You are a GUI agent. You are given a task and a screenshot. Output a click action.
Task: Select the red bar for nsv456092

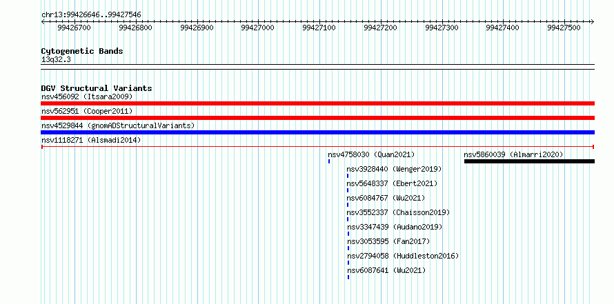317,103
